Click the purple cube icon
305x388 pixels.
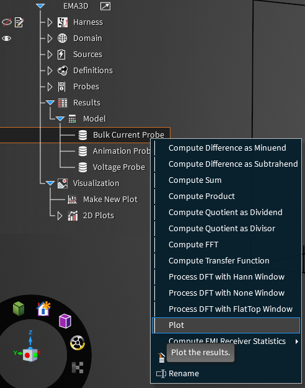tap(65, 321)
